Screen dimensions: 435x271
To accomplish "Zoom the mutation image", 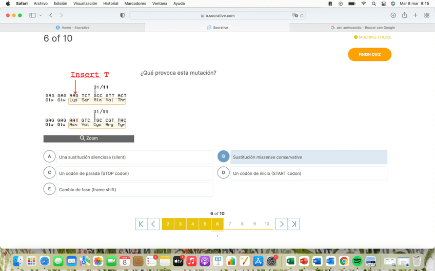I will coord(89,139).
